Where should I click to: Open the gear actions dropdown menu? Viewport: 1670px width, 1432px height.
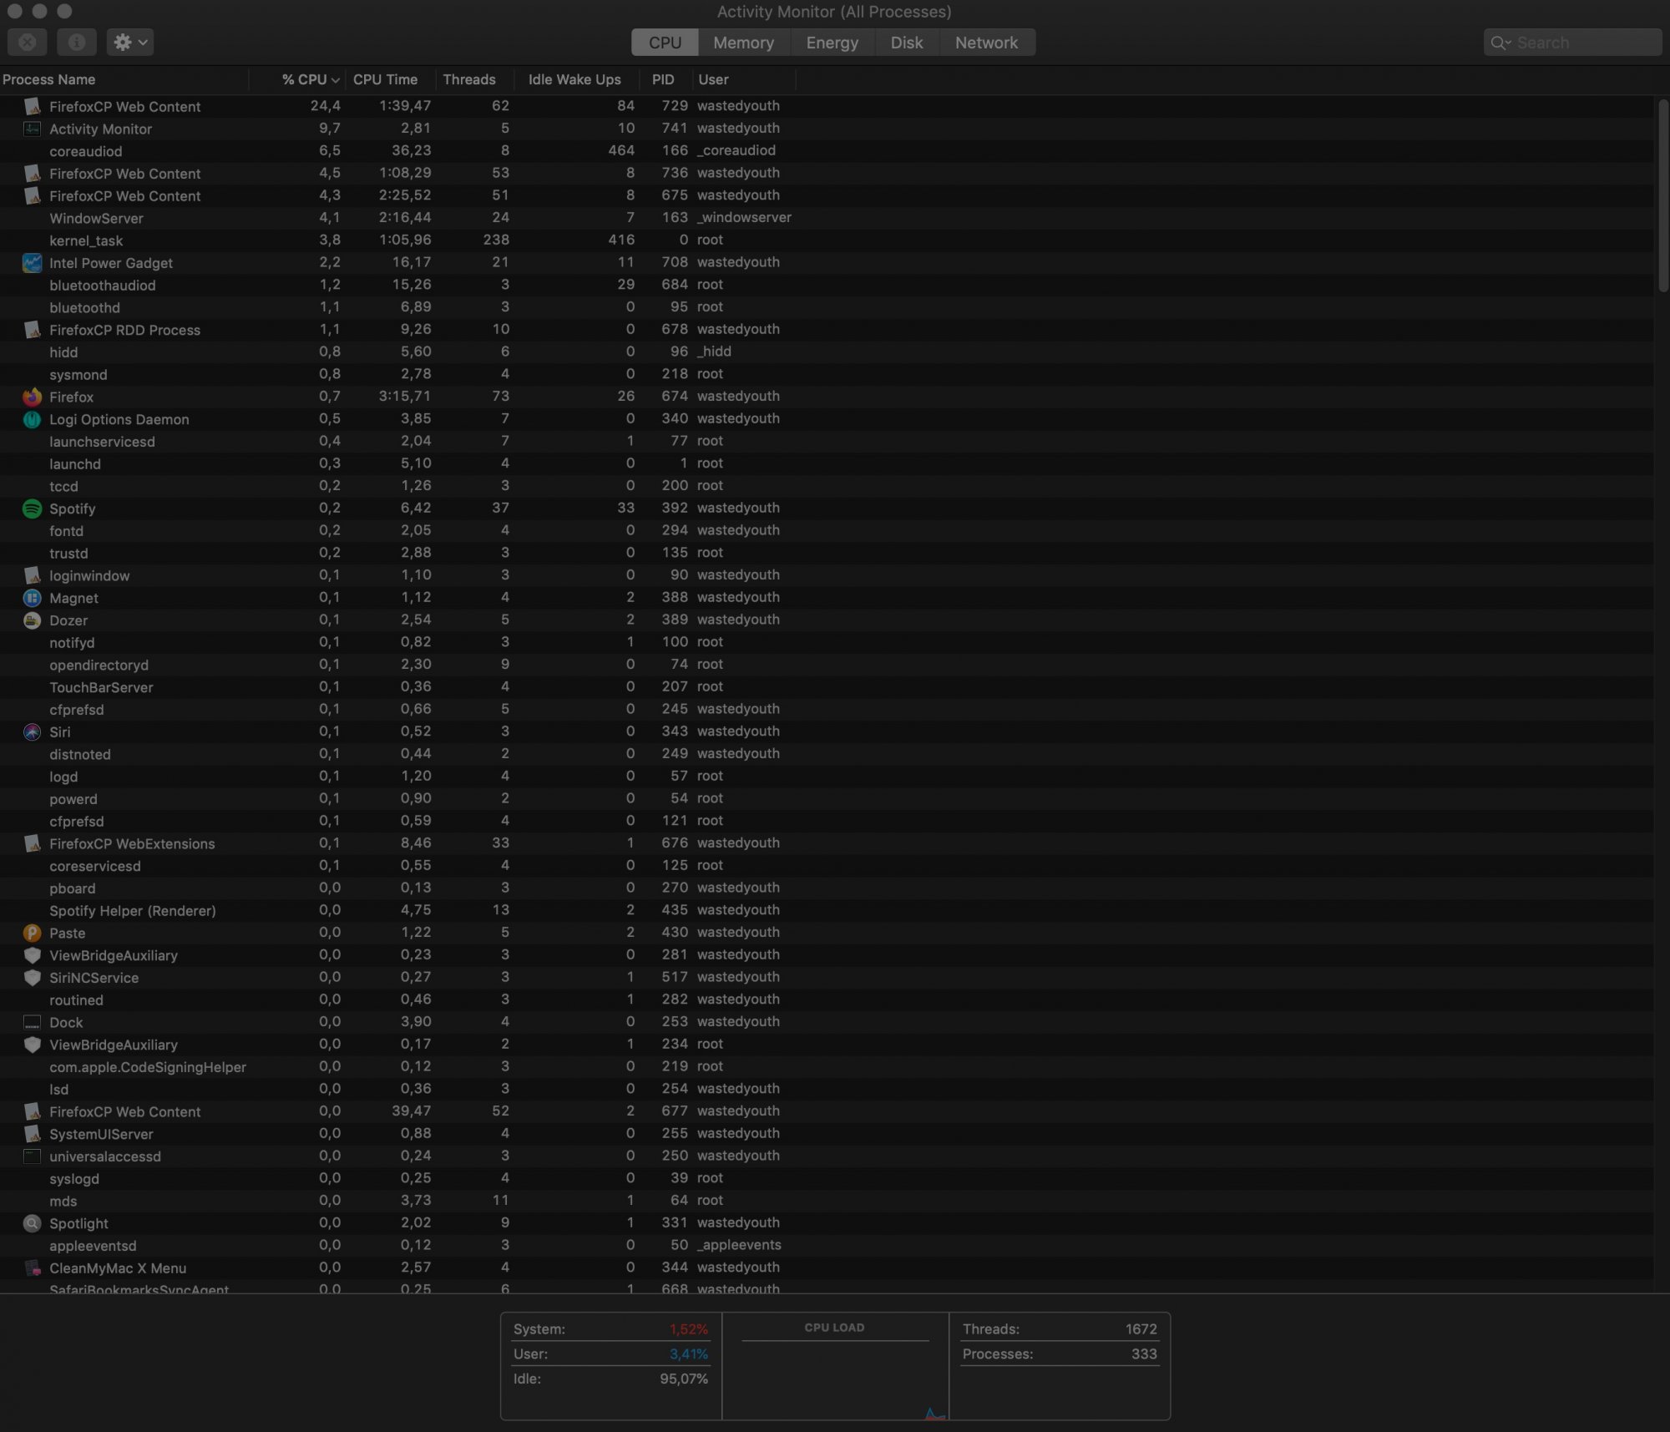pos(130,42)
